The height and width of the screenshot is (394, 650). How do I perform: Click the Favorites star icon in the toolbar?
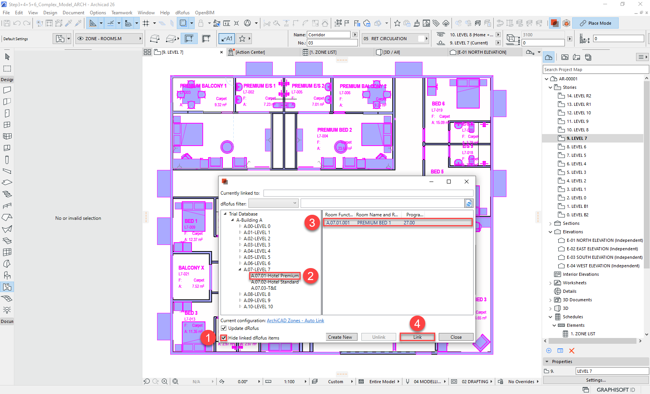click(397, 23)
